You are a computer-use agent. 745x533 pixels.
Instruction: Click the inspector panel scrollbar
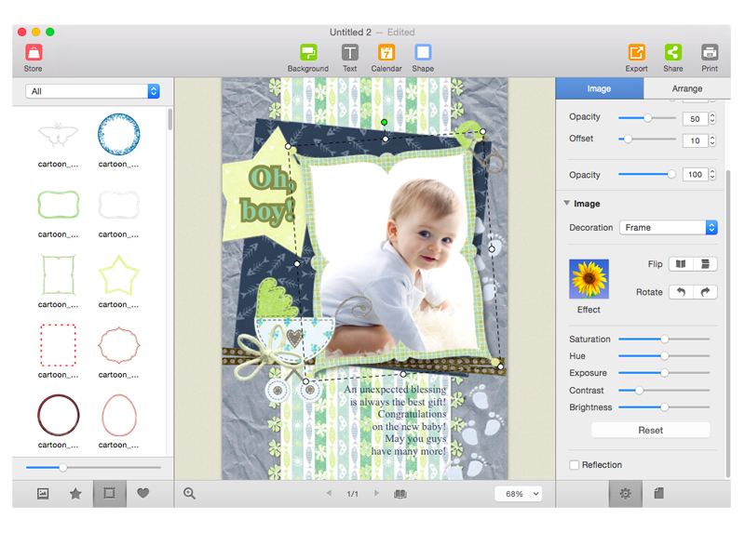click(728, 323)
